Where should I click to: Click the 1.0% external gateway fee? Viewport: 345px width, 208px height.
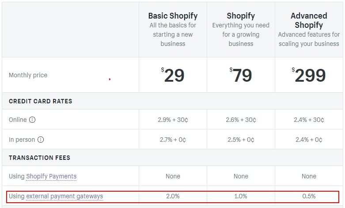coord(241,196)
